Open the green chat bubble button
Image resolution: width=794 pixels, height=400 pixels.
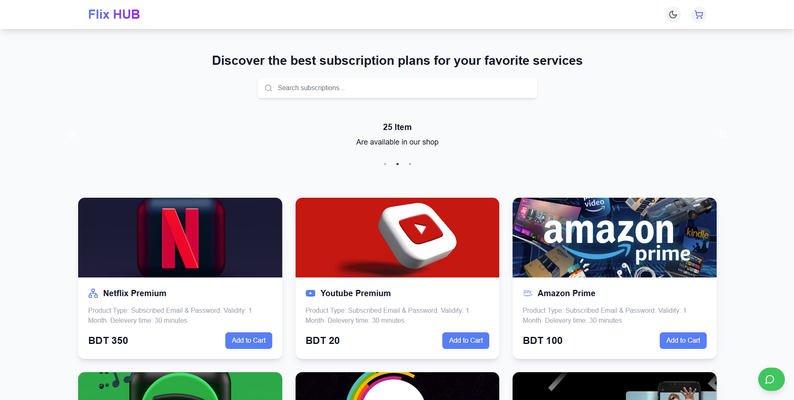pyautogui.click(x=771, y=379)
